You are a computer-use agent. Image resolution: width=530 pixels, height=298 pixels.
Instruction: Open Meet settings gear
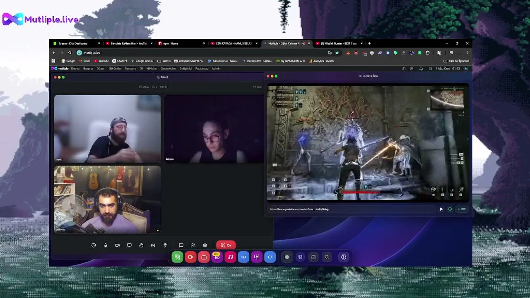pos(205,245)
